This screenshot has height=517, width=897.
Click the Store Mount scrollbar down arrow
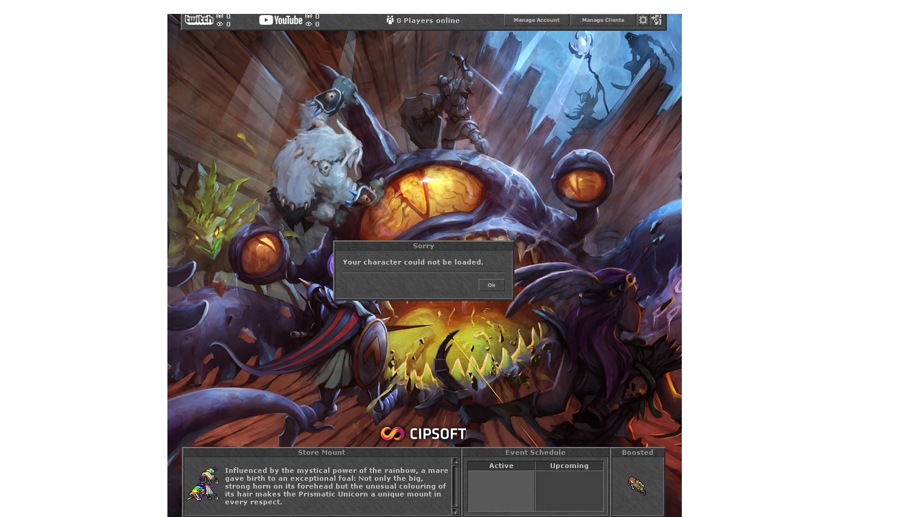tap(455, 511)
